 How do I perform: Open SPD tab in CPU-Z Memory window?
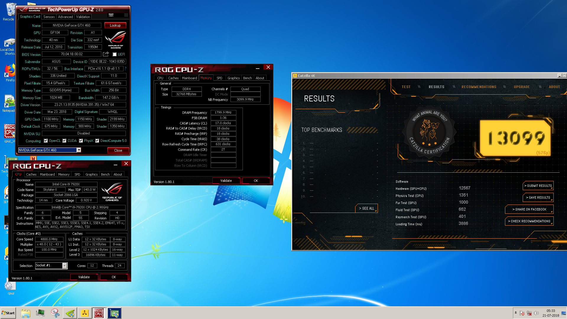point(220,78)
